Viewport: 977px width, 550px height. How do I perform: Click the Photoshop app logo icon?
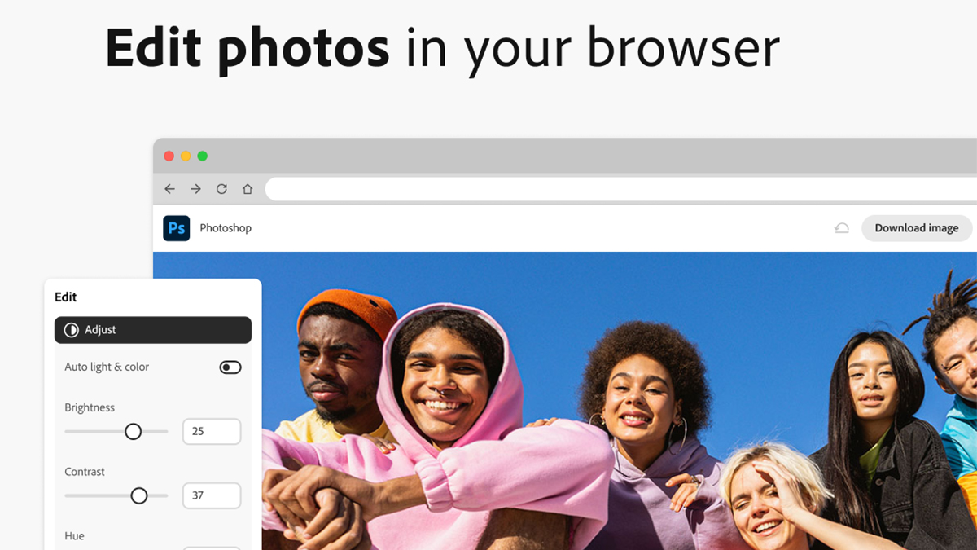click(x=176, y=228)
